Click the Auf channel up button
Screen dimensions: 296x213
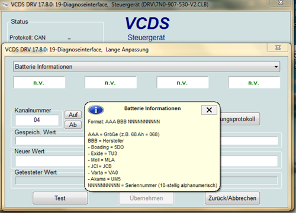pos(73,115)
